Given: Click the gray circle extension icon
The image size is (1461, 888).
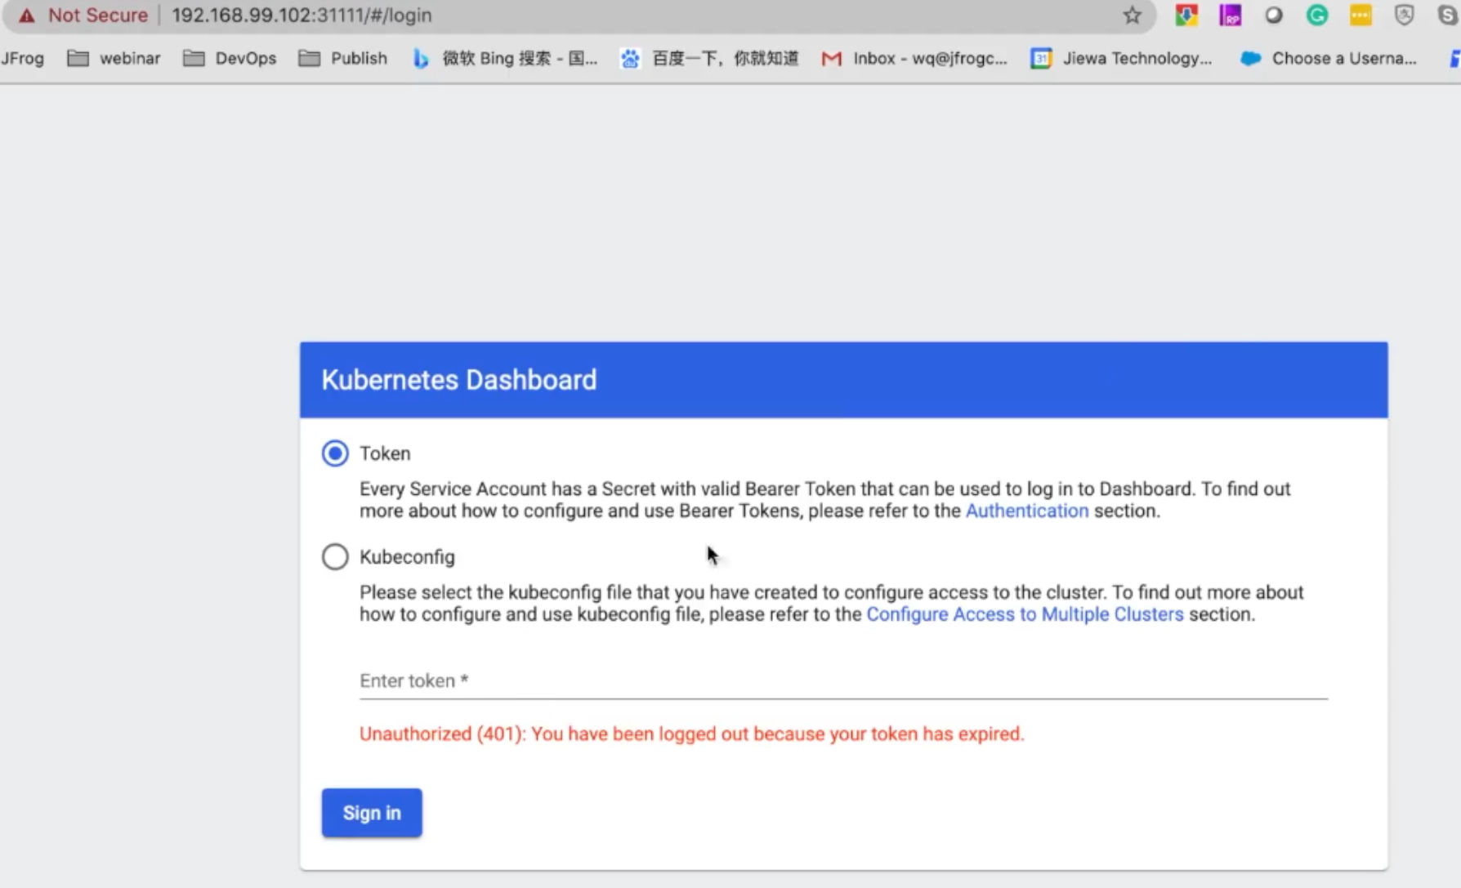Looking at the screenshot, I should (1273, 16).
